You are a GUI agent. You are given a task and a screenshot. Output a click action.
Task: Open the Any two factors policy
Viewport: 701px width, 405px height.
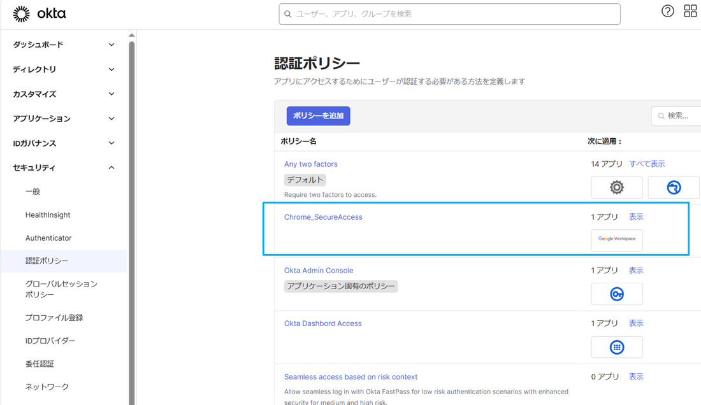(x=311, y=164)
